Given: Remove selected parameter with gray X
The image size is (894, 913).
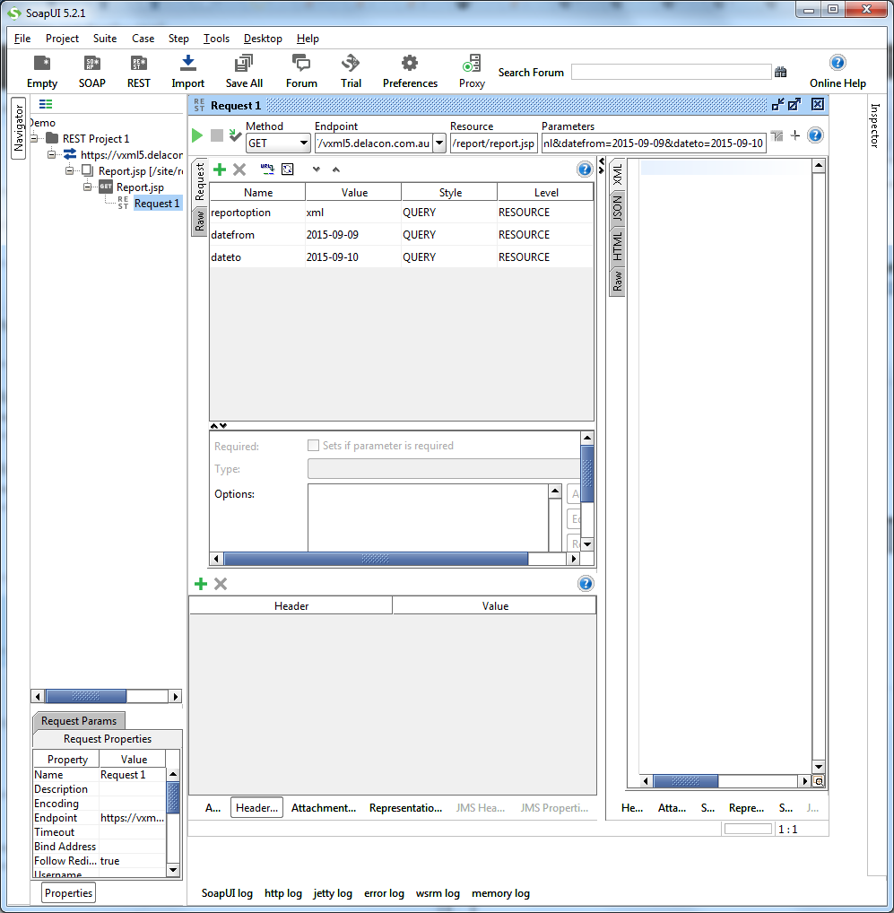Looking at the screenshot, I should click(x=239, y=170).
